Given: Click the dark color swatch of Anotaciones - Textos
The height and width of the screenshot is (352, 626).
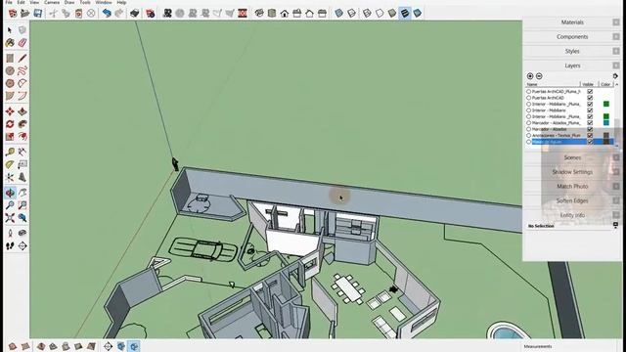Looking at the screenshot, I should (606, 136).
